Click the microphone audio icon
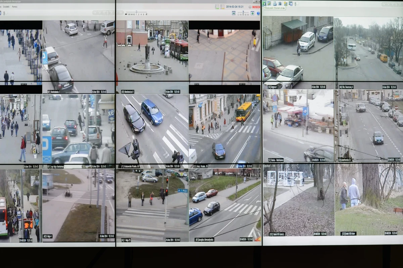 296,4
